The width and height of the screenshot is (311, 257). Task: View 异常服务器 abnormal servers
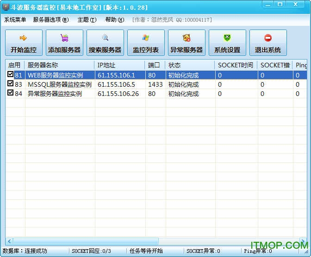(187, 43)
